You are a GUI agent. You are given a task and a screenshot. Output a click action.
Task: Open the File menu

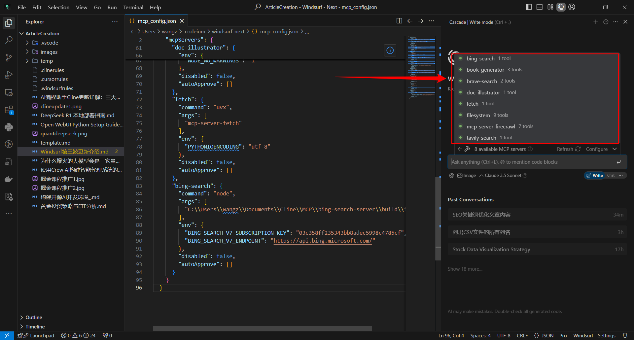coord(22,7)
